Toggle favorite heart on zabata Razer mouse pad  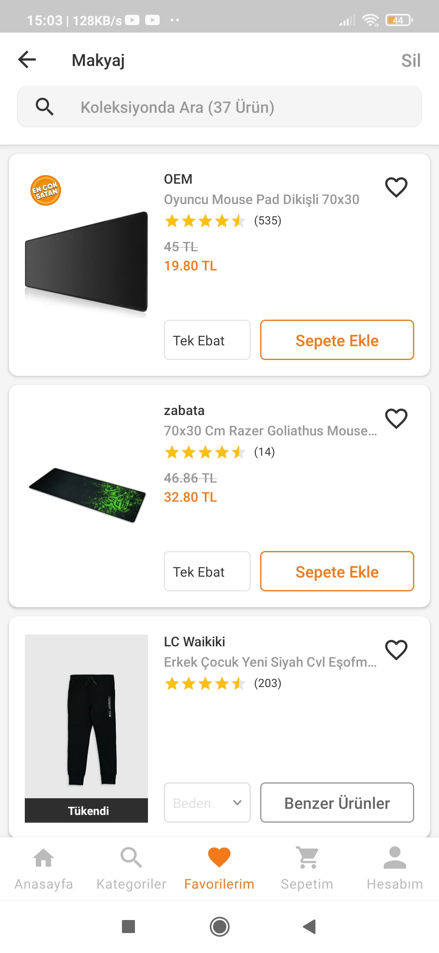396,419
